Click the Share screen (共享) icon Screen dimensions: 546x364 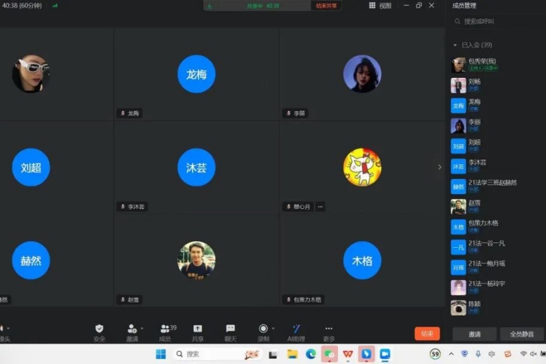[x=197, y=329]
